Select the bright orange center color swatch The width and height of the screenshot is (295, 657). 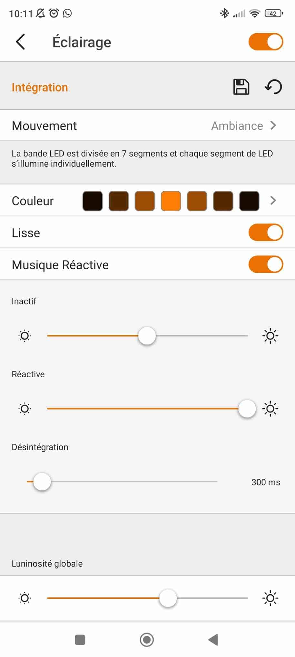(x=171, y=201)
